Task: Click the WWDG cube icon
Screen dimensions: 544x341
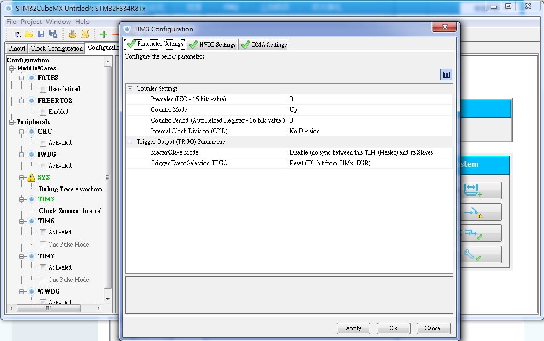Action: [31, 291]
